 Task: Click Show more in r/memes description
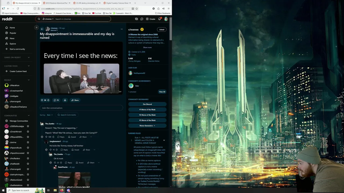[147, 47]
